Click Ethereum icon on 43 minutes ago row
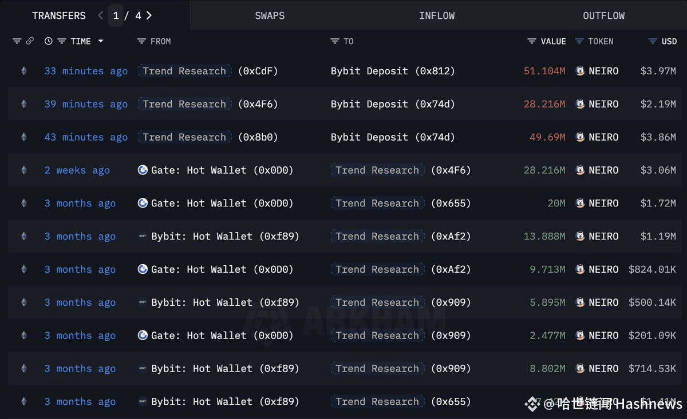Image resolution: width=687 pixels, height=419 pixels. 23,137
